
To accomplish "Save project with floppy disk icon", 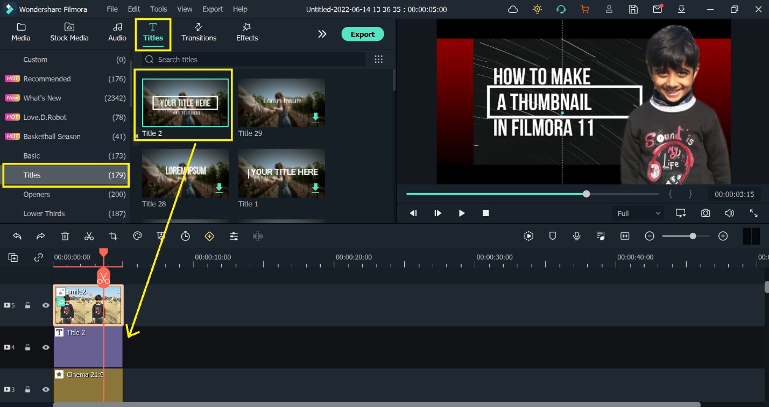I will click(633, 9).
